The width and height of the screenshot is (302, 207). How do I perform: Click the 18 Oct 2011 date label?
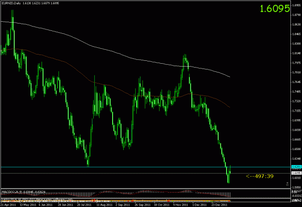point(161,205)
